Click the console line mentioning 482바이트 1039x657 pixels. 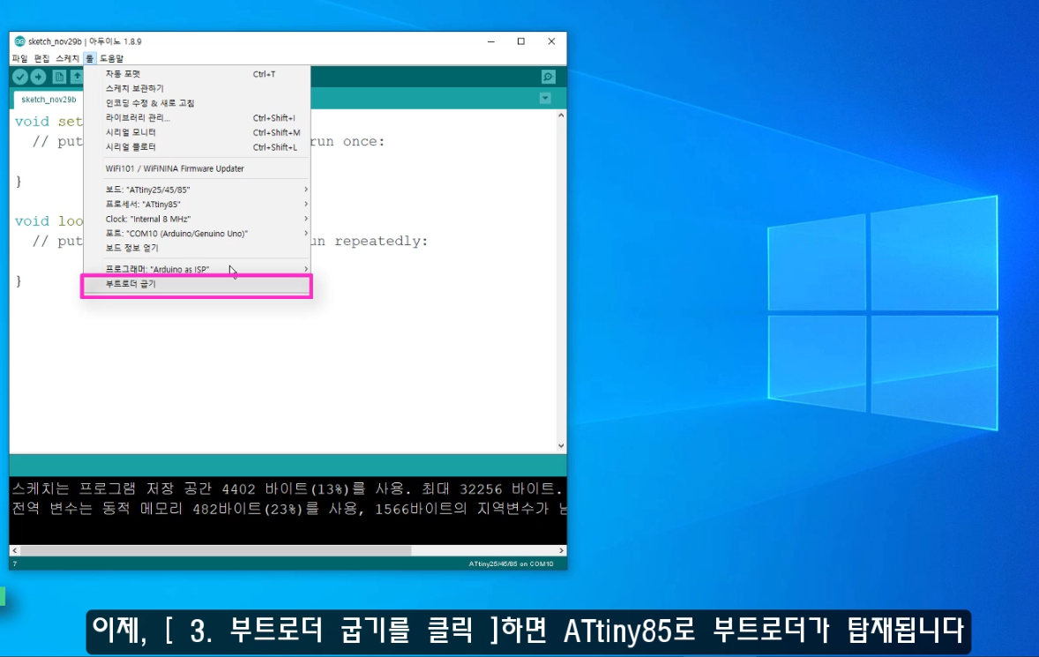click(288, 509)
